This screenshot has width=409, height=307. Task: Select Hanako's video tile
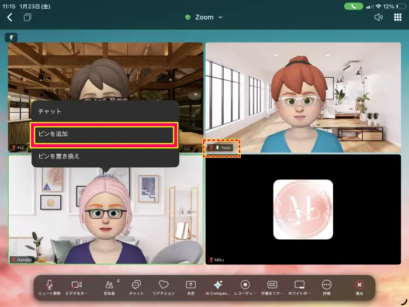click(106, 209)
